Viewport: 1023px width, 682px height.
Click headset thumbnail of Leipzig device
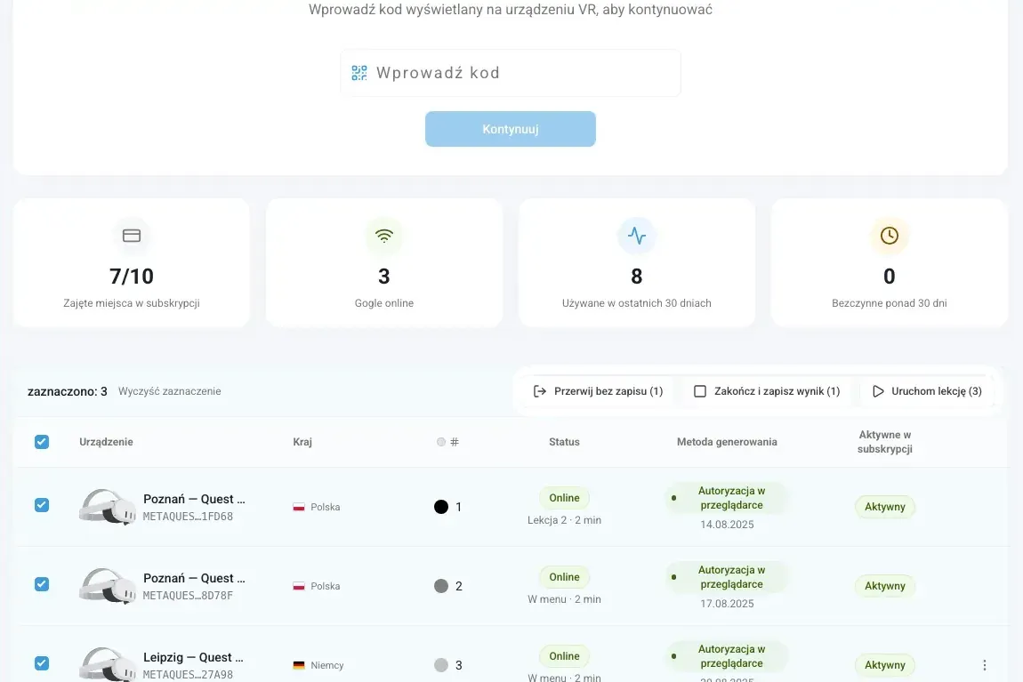(x=108, y=664)
